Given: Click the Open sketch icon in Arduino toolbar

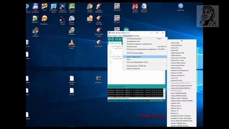Looking at the screenshot, I should [x=120, y=39].
